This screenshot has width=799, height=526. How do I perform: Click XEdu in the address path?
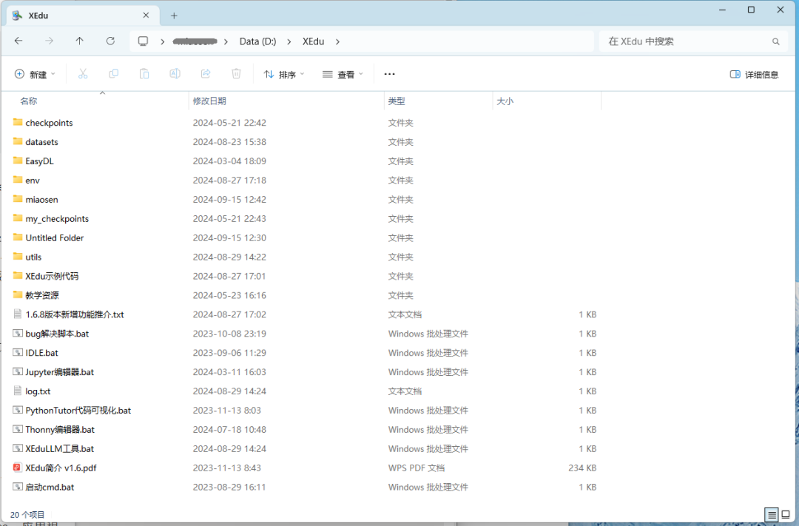(314, 41)
